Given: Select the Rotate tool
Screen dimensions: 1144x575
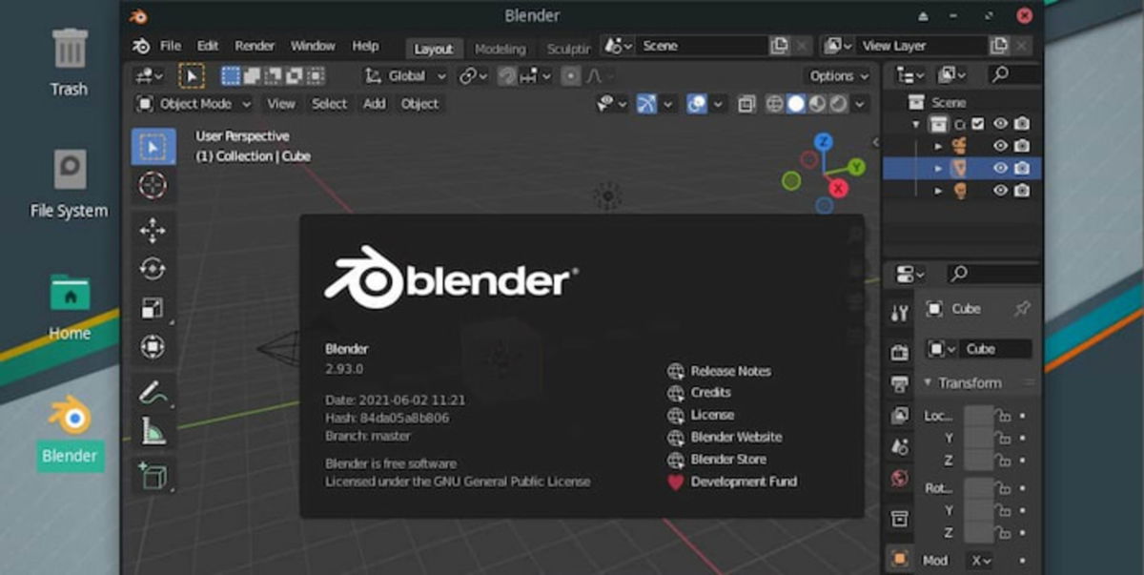Looking at the screenshot, I should point(153,269).
